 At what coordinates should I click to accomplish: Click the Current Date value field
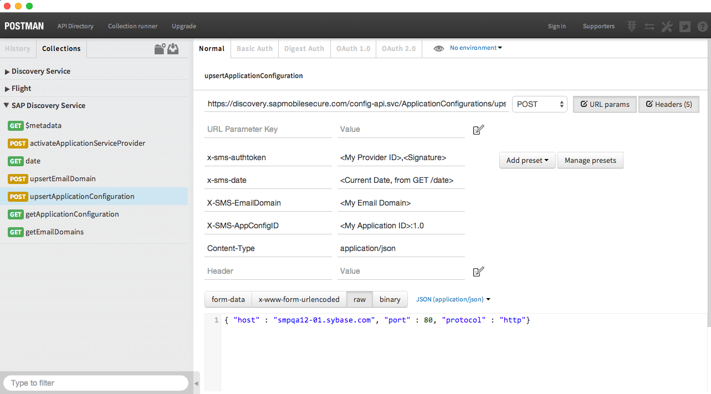pos(401,181)
